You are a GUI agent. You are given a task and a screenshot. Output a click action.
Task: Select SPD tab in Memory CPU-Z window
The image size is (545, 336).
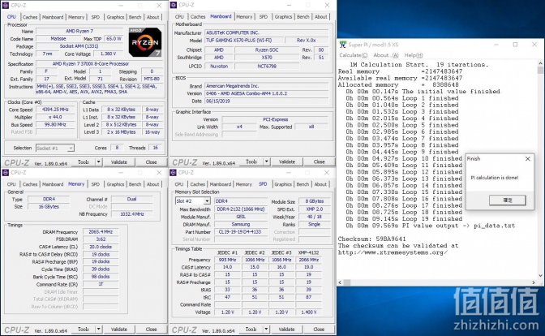pos(95,184)
